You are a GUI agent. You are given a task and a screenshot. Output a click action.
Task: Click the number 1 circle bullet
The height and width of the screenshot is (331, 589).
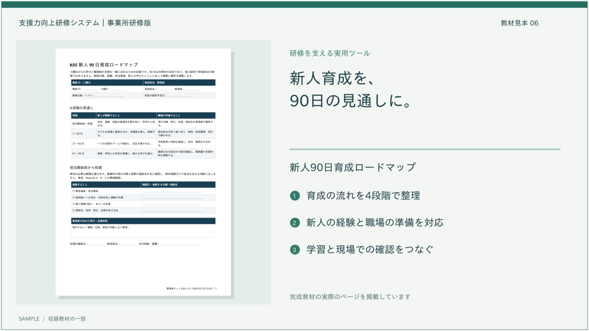coord(294,196)
